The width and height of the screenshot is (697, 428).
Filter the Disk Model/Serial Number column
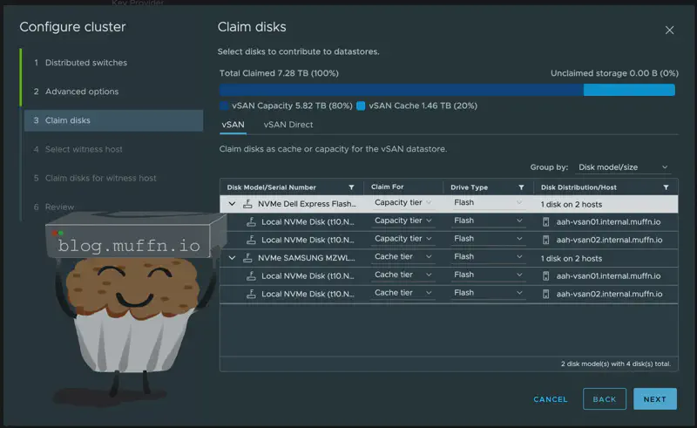(x=351, y=187)
